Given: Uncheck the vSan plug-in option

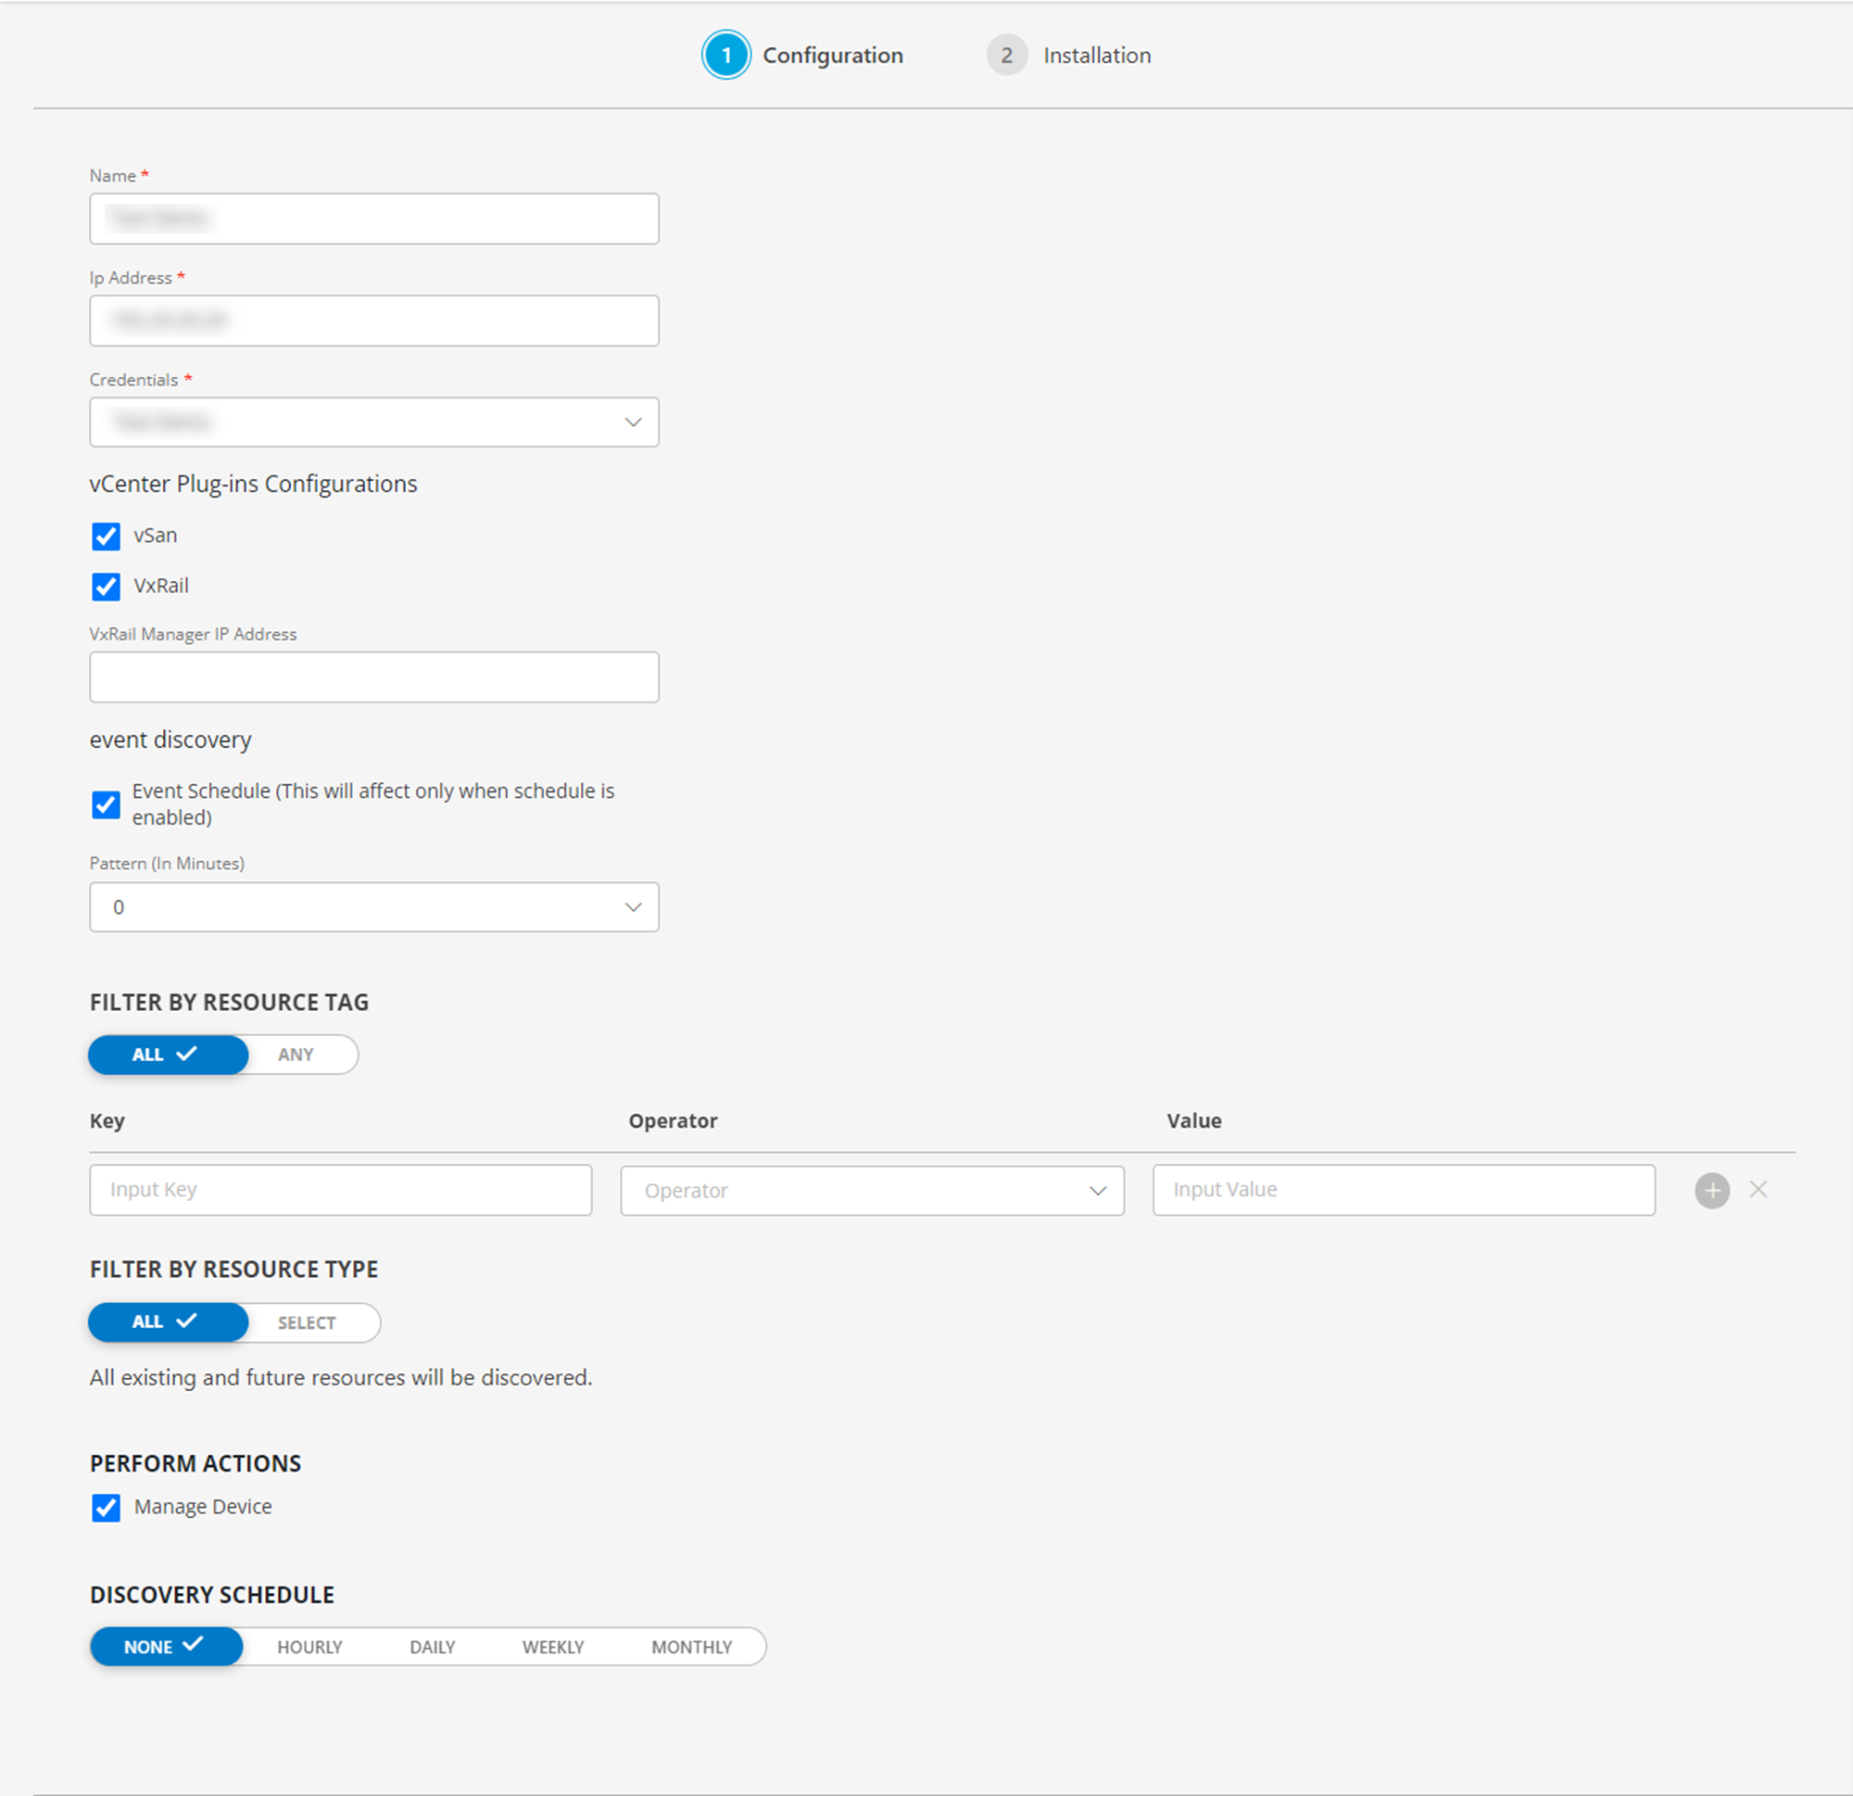Looking at the screenshot, I should pyautogui.click(x=106, y=536).
